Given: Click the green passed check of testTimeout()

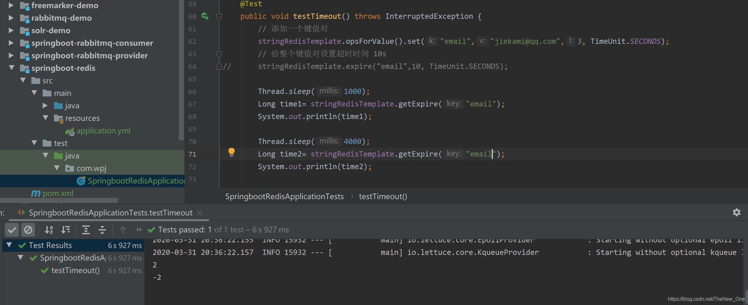Looking at the screenshot, I should click(x=45, y=270).
